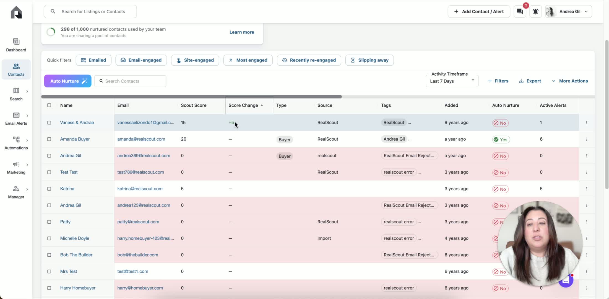Click the Learn more link
The width and height of the screenshot is (609, 299).
[242, 32]
